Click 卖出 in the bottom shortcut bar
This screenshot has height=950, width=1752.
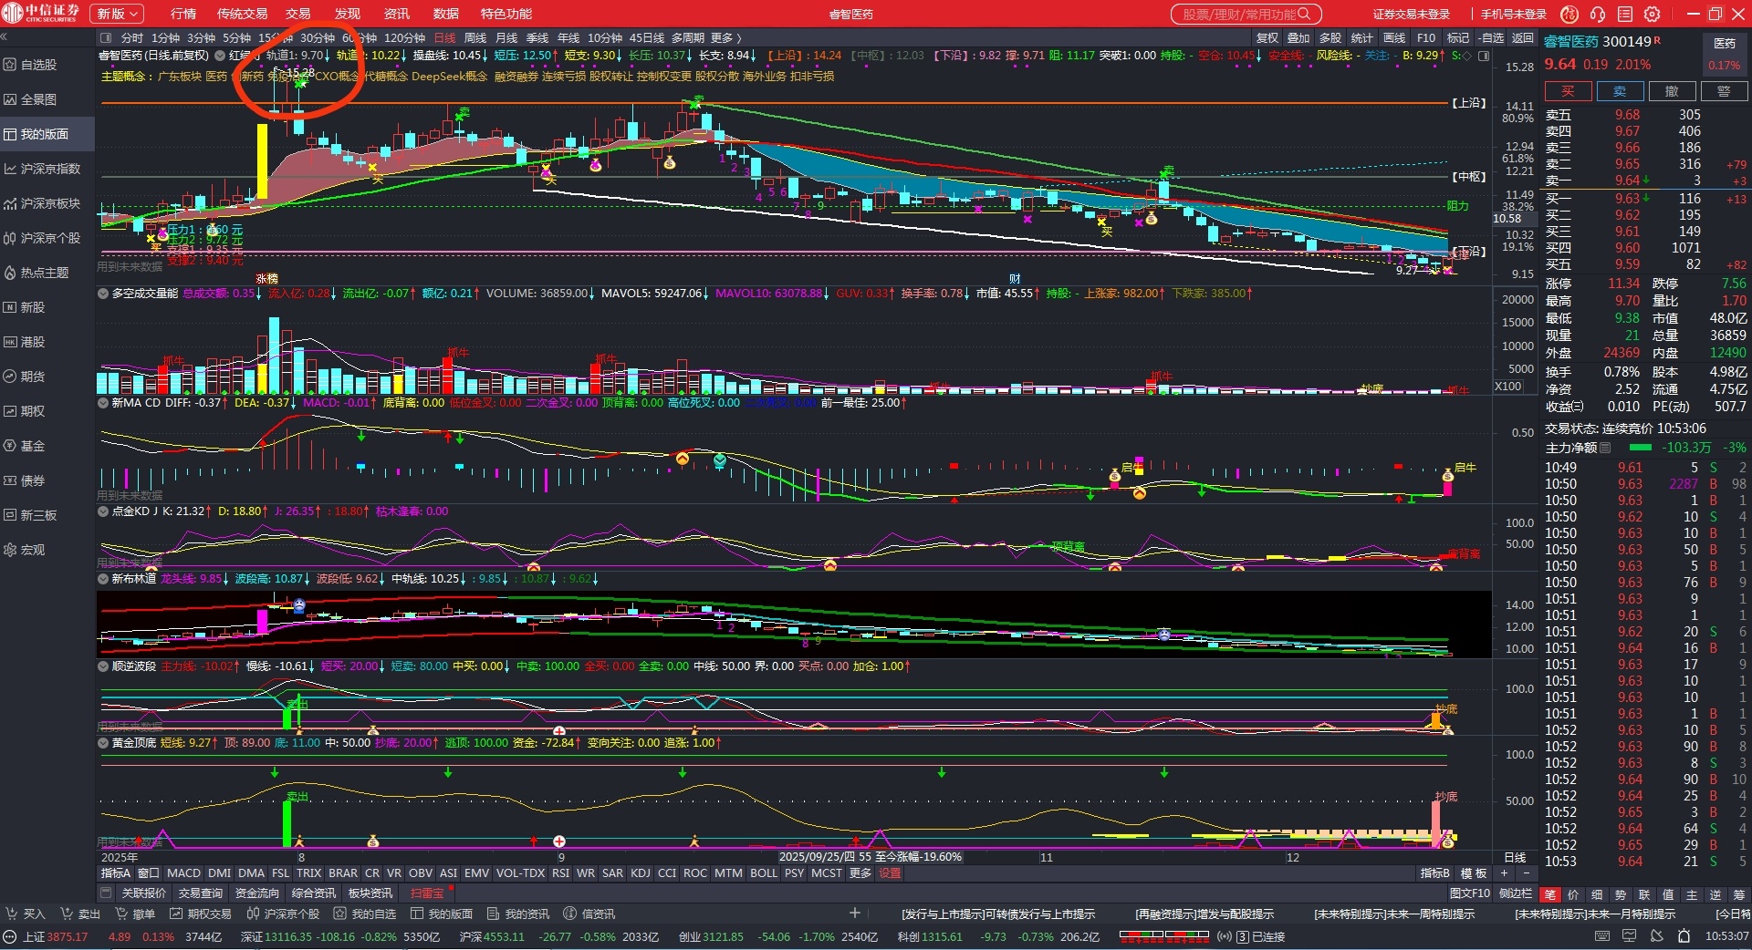(x=81, y=914)
